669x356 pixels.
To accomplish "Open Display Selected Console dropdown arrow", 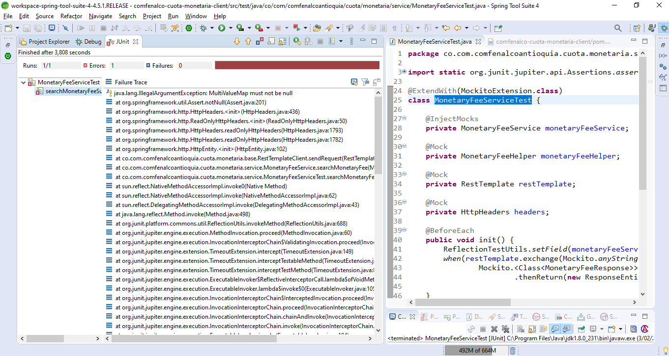I will click(x=602, y=329).
